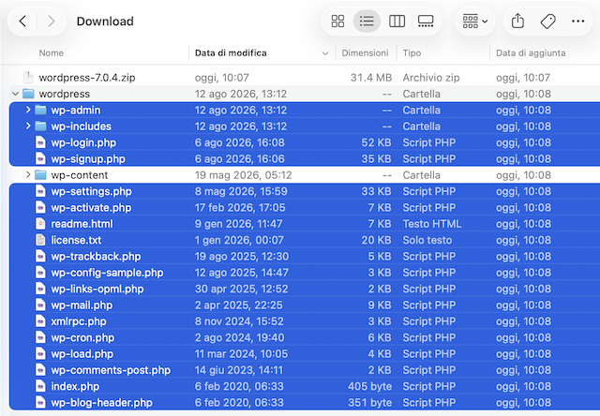Select the wordpress-7.0.4.zip file name
The width and height of the screenshot is (600, 416).
87,78
